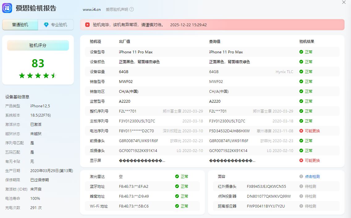Click green check icon in 设备型号 row
Image resolution: width=351 pixels, height=218 pixels.
click(x=301, y=52)
